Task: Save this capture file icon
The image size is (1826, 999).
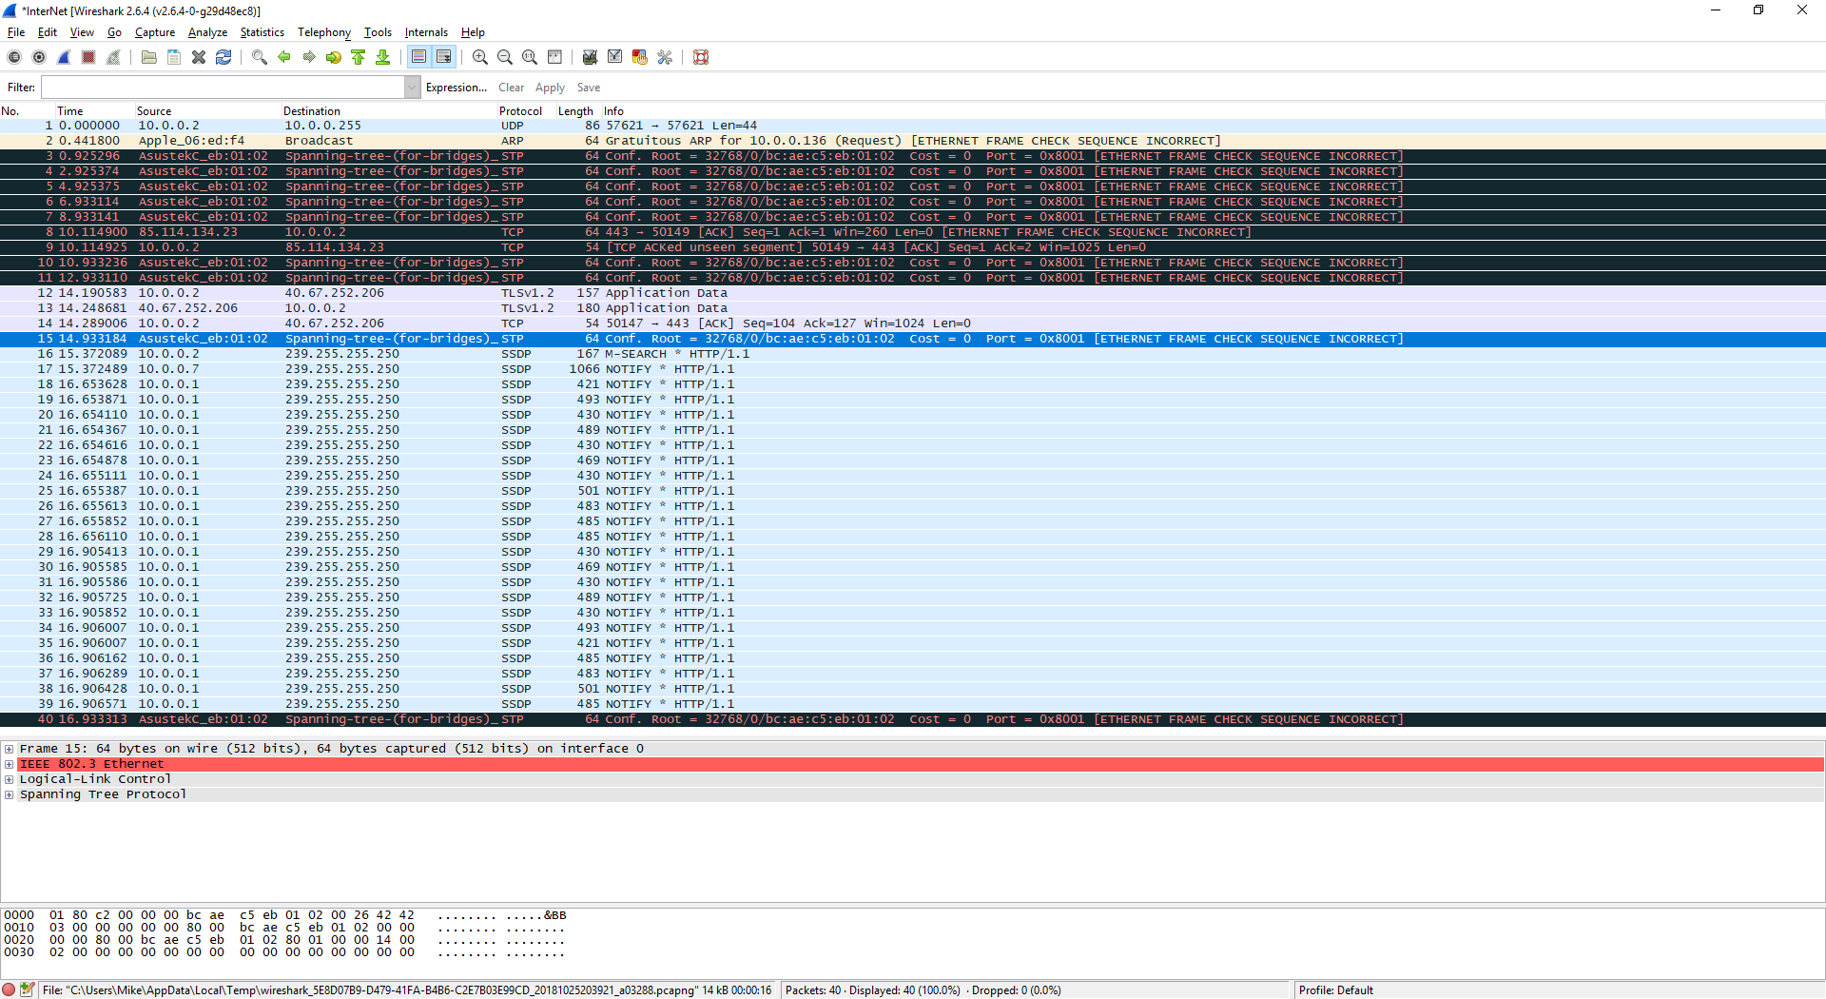Action: click(174, 57)
